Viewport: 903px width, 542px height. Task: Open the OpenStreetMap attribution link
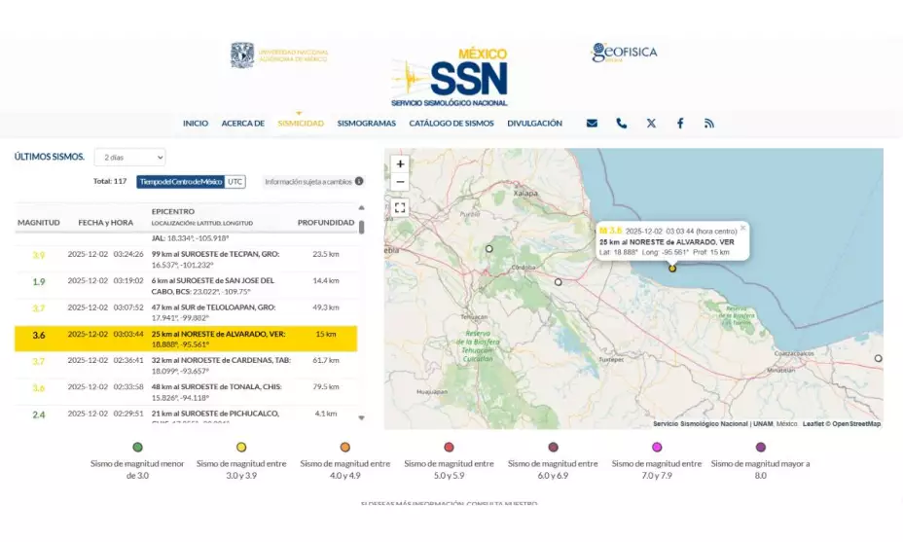[856, 424]
